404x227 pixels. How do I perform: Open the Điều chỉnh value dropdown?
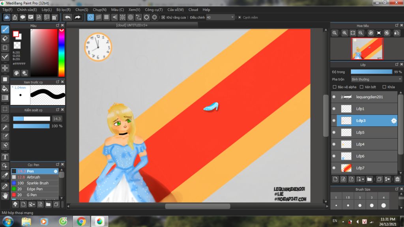pos(220,17)
